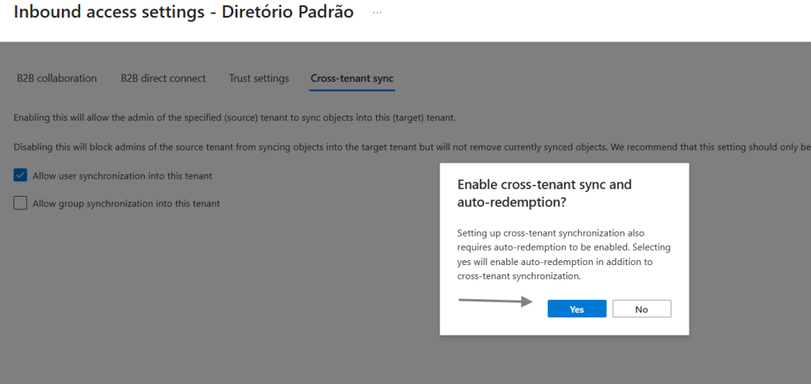The height and width of the screenshot is (384, 811).
Task: Click the blue checkmark for user synchronization
Action: click(x=21, y=175)
